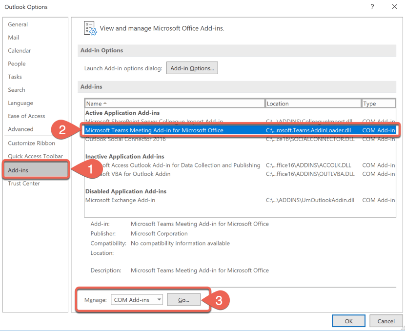The height and width of the screenshot is (331, 405).
Task: Click the add-ins gear header icon
Action: pyautogui.click(x=90, y=28)
